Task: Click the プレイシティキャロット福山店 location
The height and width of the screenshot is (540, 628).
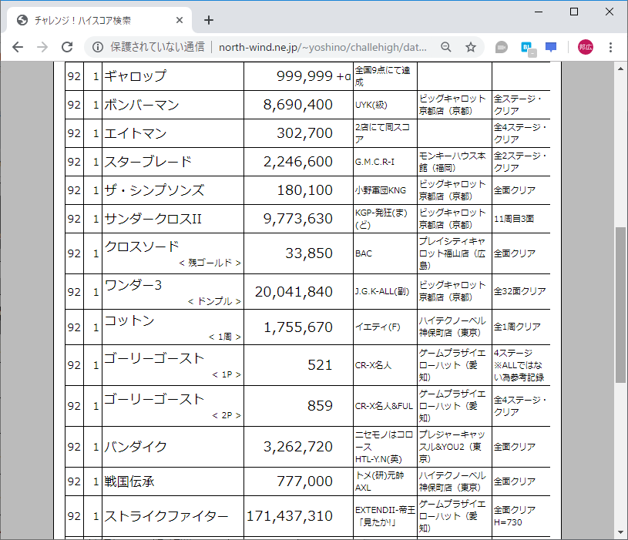Action: (452, 253)
